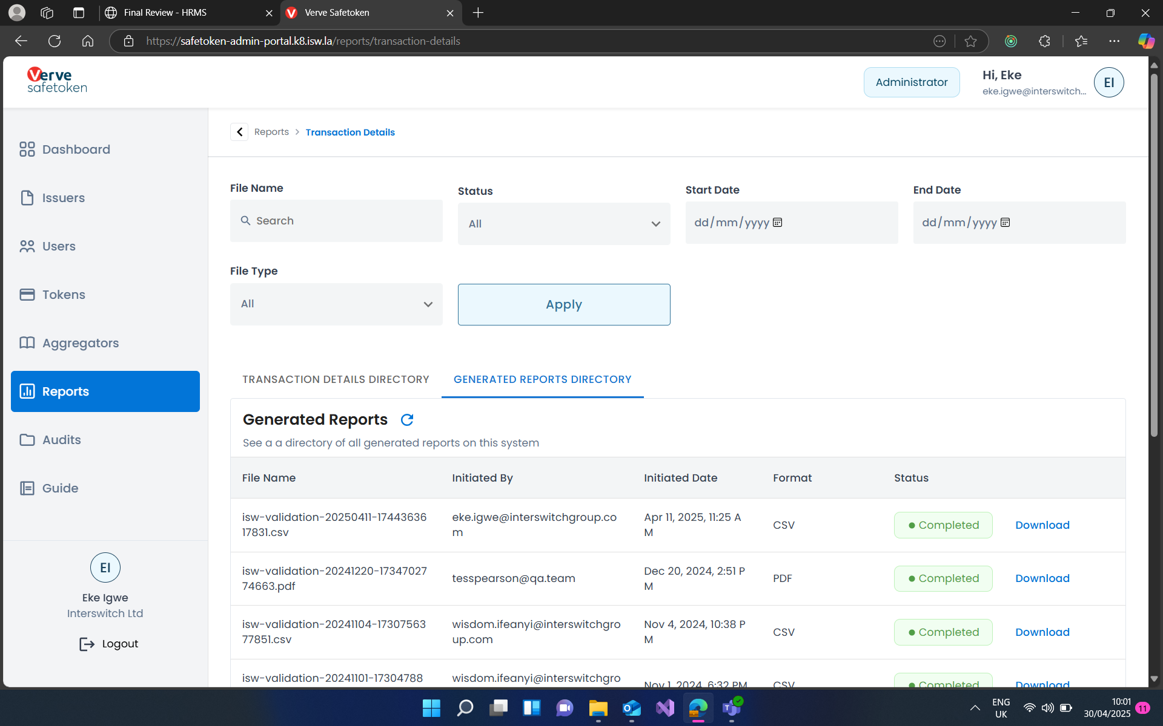
Task: Refresh the Generated Reports list
Action: click(x=407, y=420)
